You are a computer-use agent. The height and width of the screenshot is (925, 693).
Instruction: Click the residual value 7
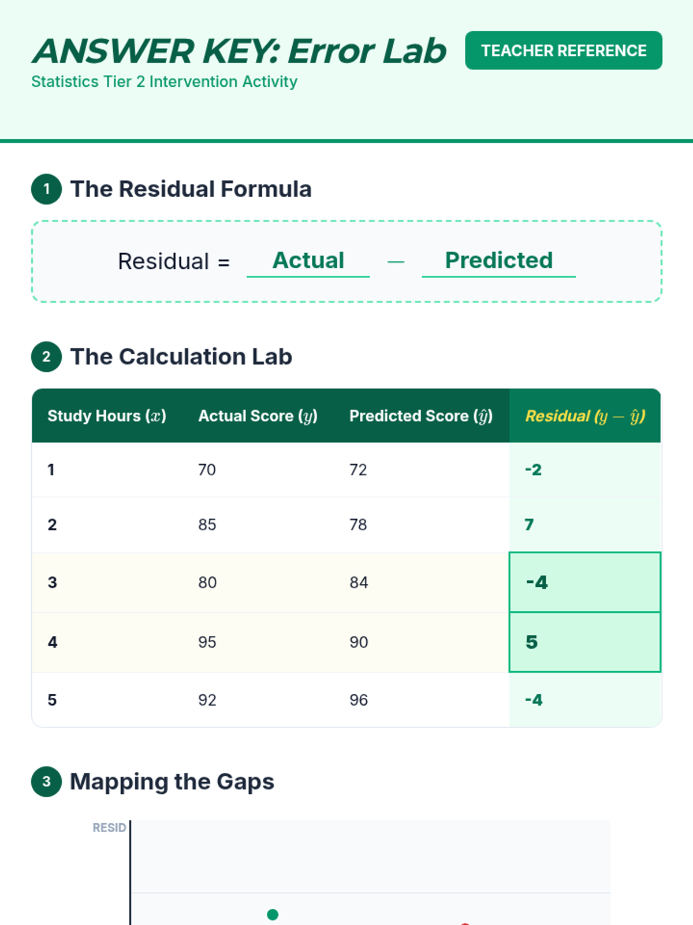529,524
